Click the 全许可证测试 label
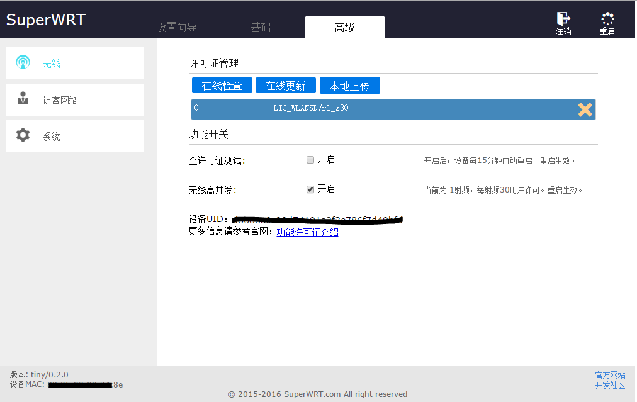This screenshot has height=402, width=637. click(217, 161)
